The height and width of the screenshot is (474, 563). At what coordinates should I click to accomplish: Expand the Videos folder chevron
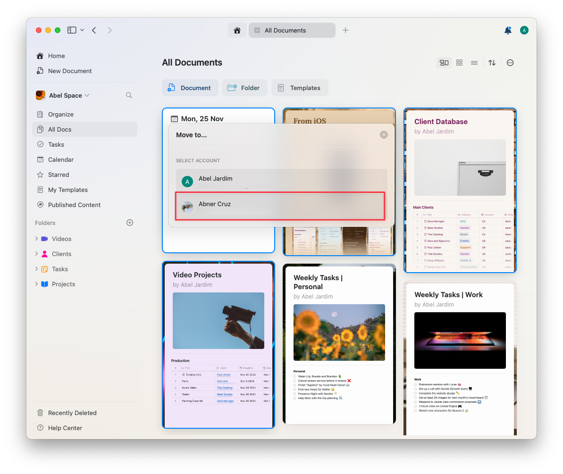click(36, 238)
